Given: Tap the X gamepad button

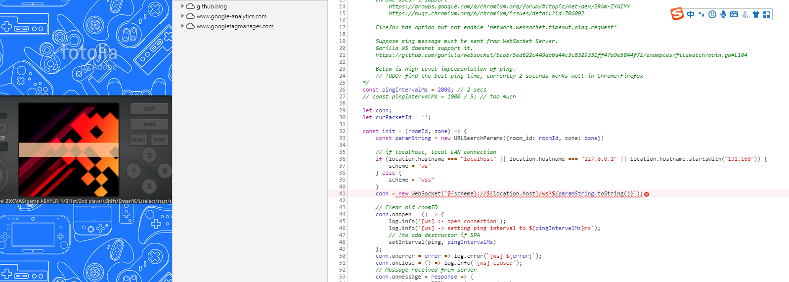Looking at the screenshot, I should [x=149, y=155].
